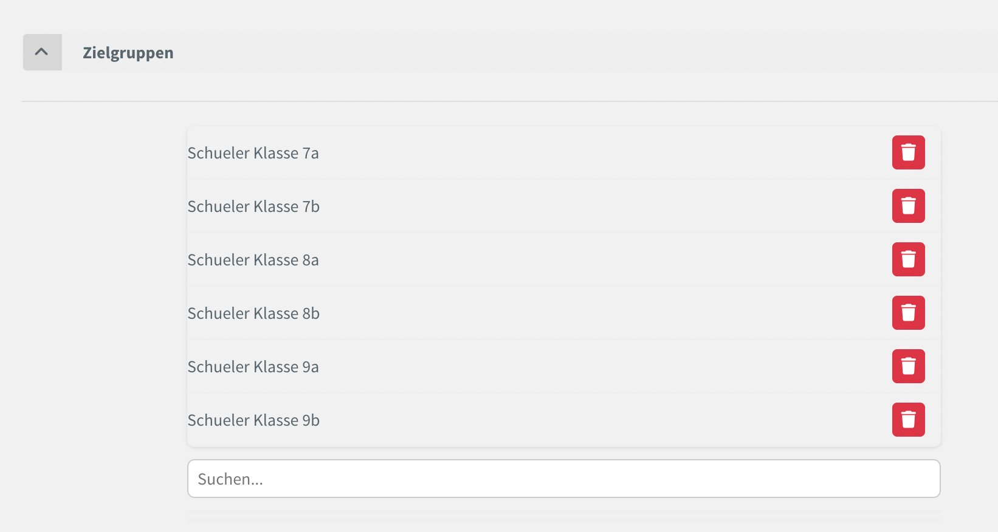This screenshot has width=998, height=532.
Task: Choose the Schueler Klasse 9a list item
Action: tap(253, 367)
